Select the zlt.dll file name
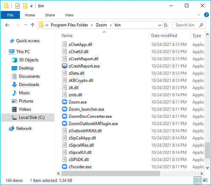 [74, 88]
